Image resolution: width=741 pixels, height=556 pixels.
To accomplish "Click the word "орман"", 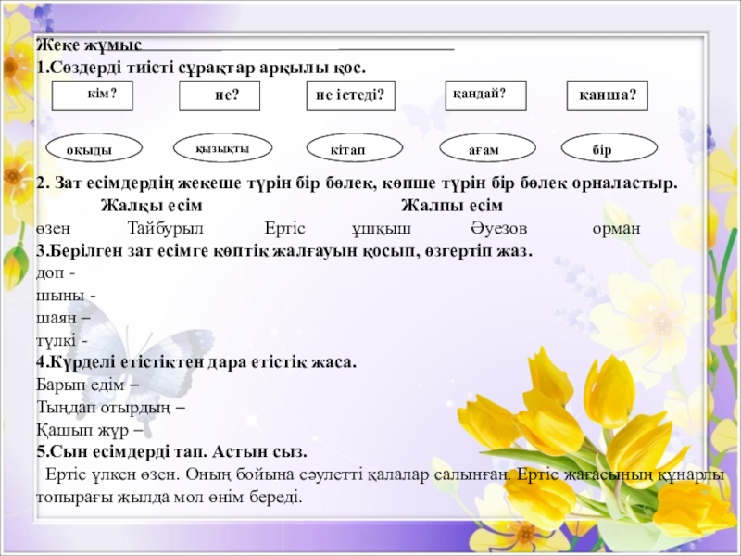I will pyautogui.click(x=615, y=228).
